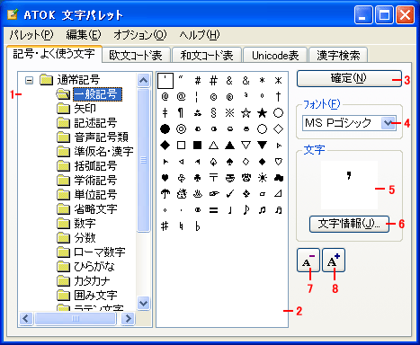Collapse the 通常記号 tree node

coord(29,80)
